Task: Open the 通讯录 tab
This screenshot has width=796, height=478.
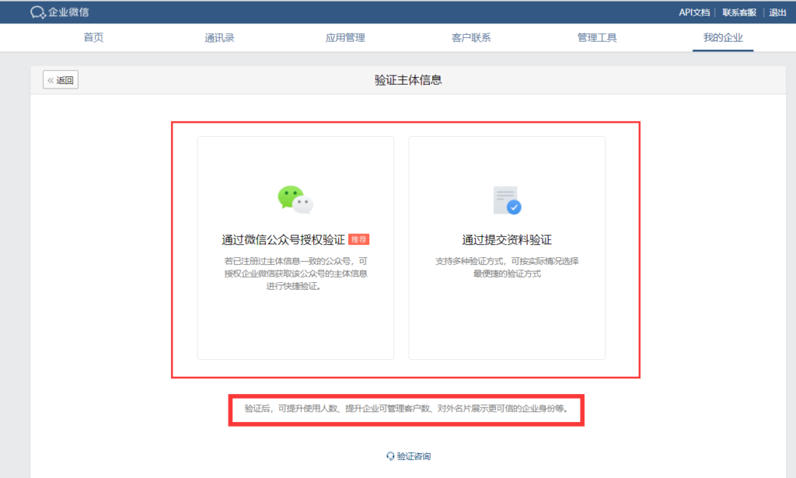Action: pos(219,37)
